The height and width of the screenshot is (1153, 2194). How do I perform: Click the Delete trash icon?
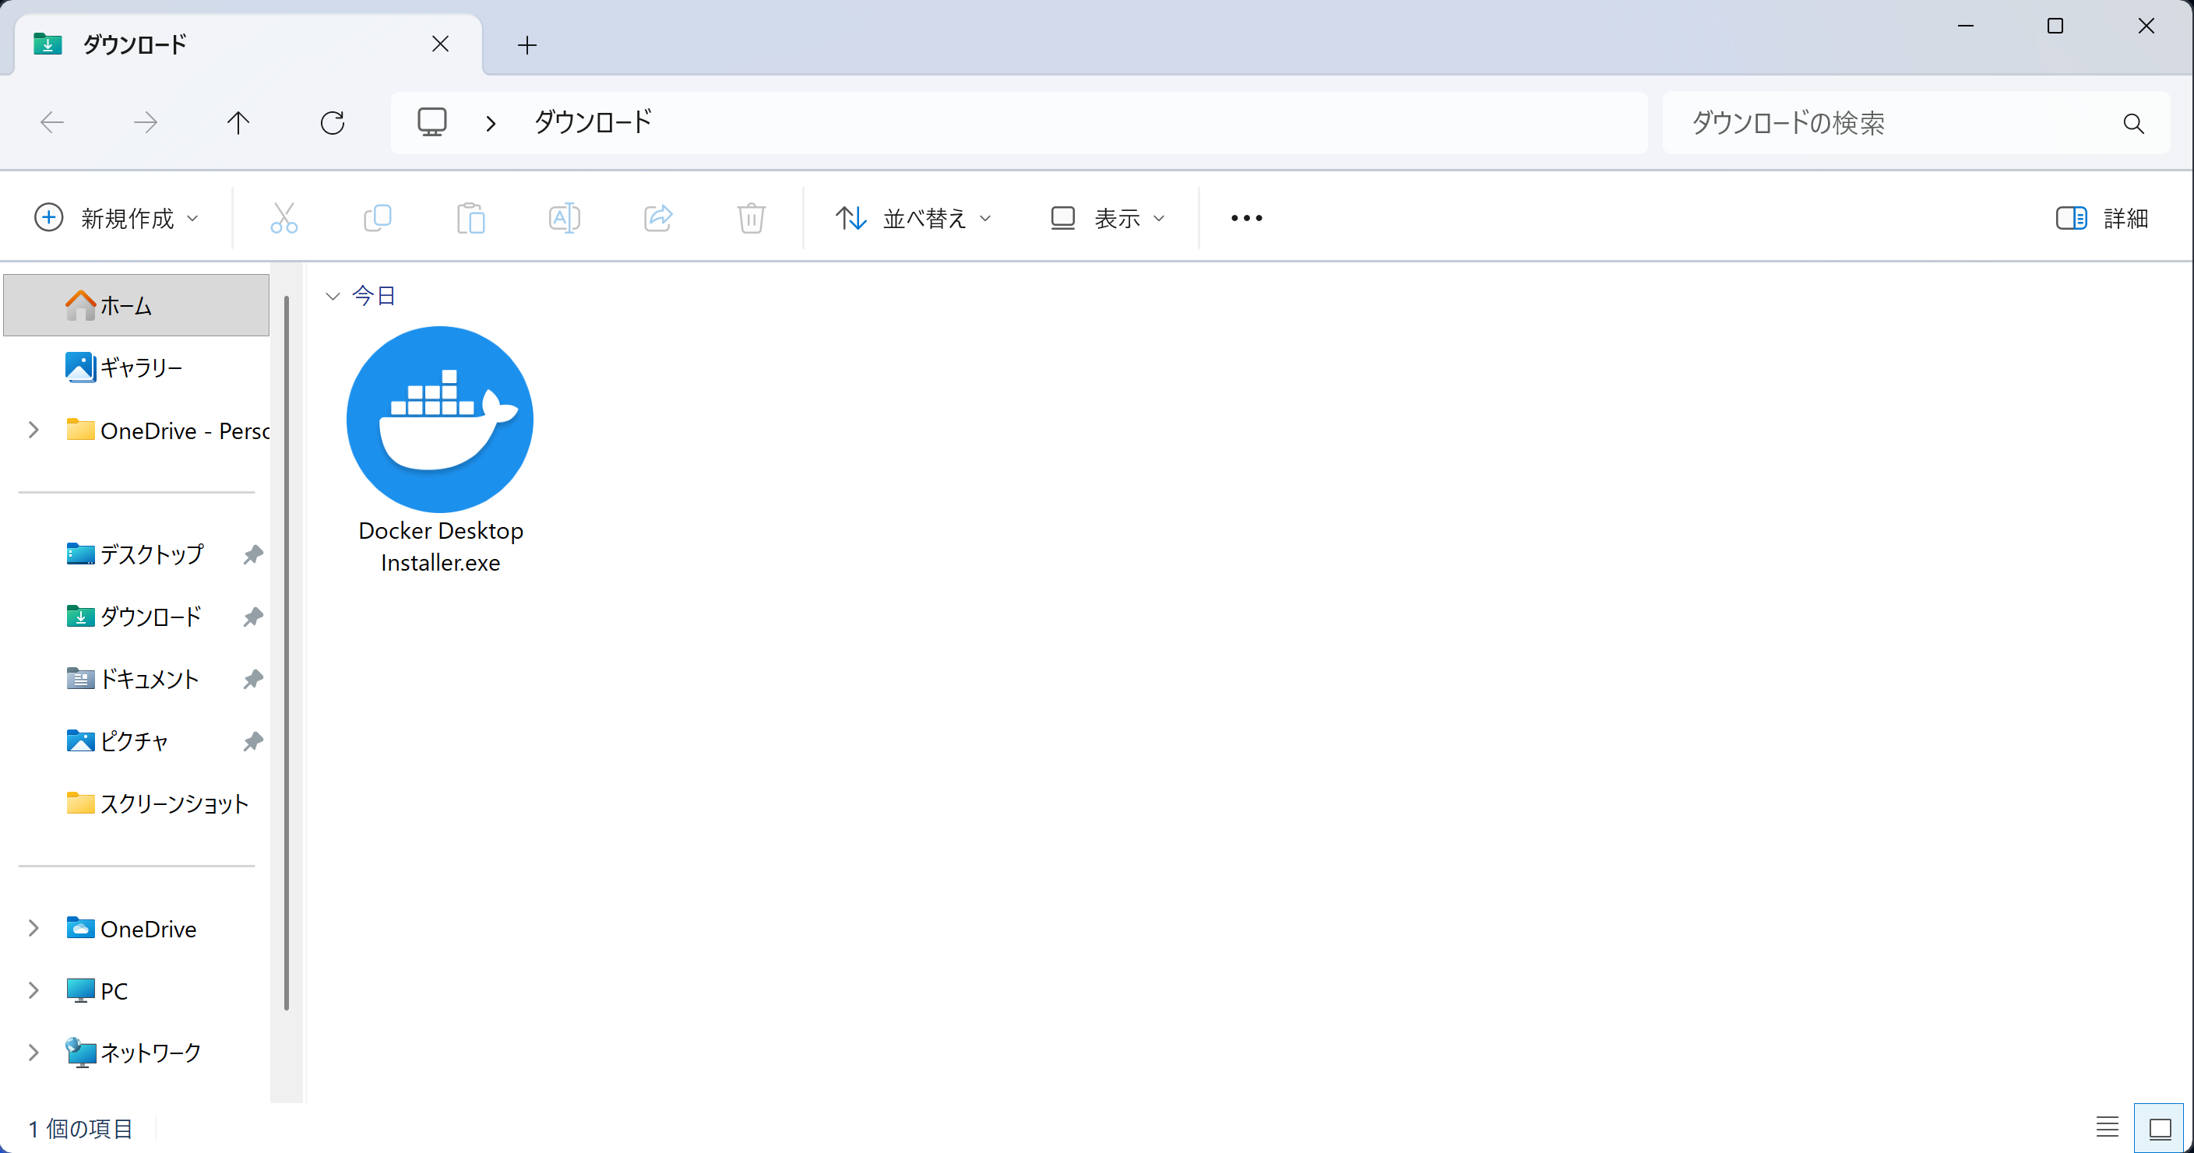pos(750,218)
